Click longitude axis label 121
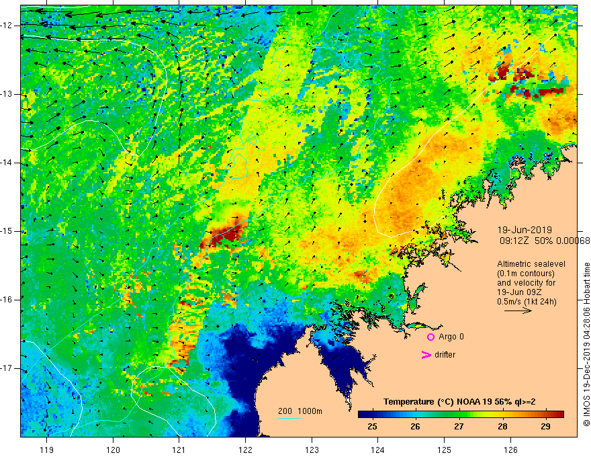 [x=179, y=450]
